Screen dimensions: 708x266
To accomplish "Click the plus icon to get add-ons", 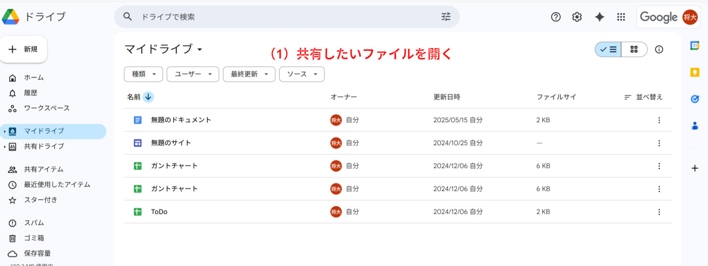I will [x=695, y=168].
